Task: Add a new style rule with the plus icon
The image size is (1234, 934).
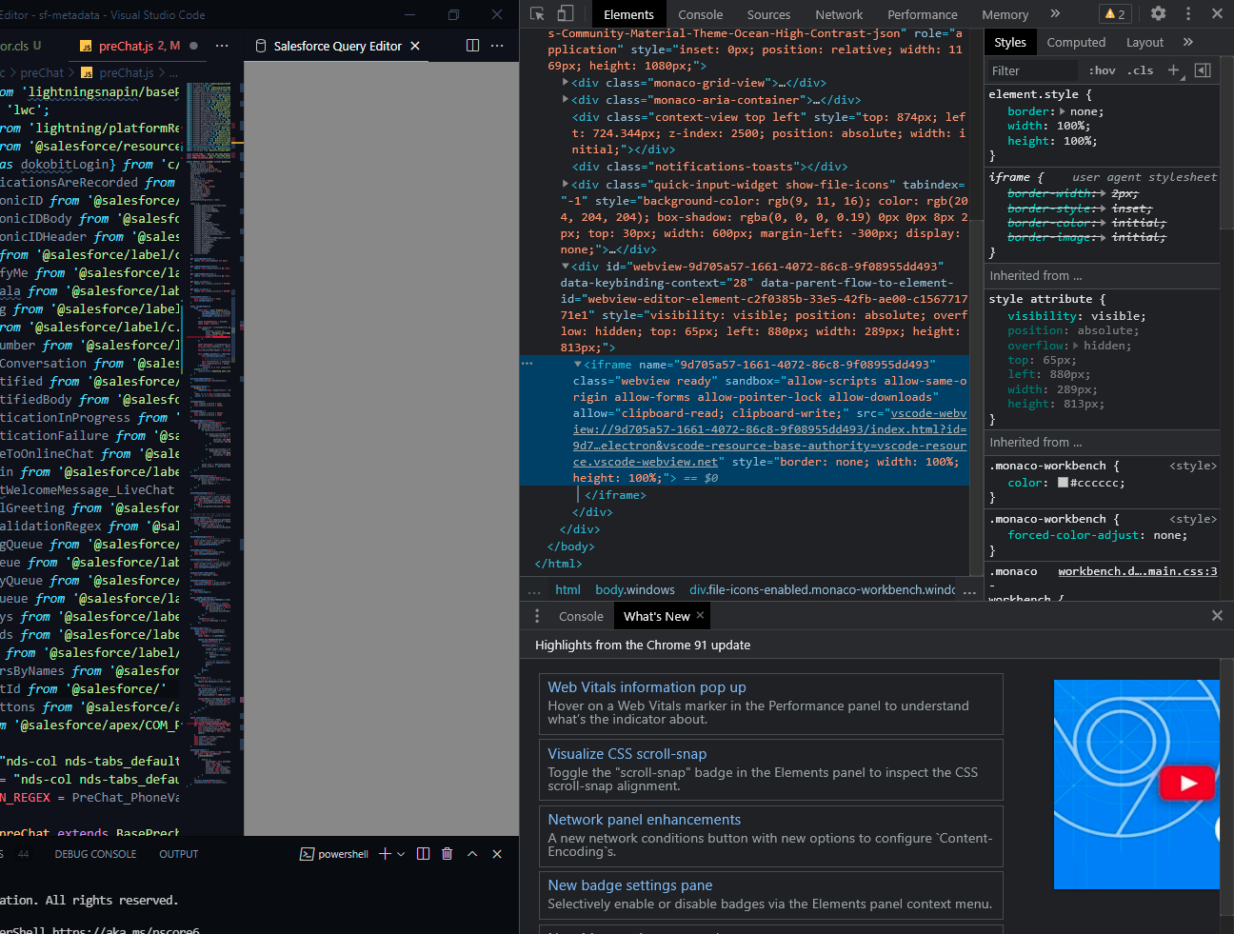Action: coord(1174,70)
